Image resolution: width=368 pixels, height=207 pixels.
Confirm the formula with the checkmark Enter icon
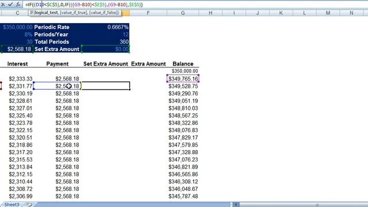10,5
